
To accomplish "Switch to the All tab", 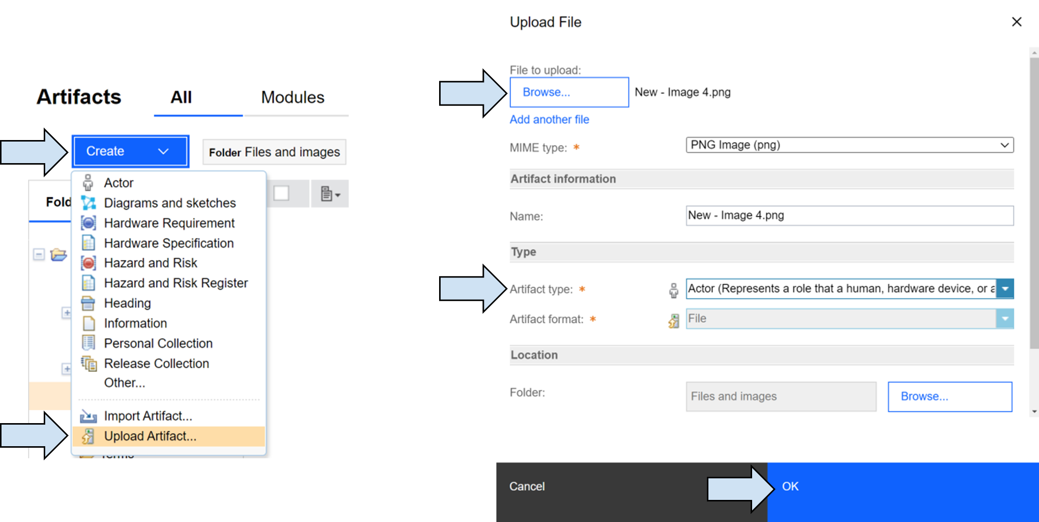I will pyautogui.click(x=181, y=97).
